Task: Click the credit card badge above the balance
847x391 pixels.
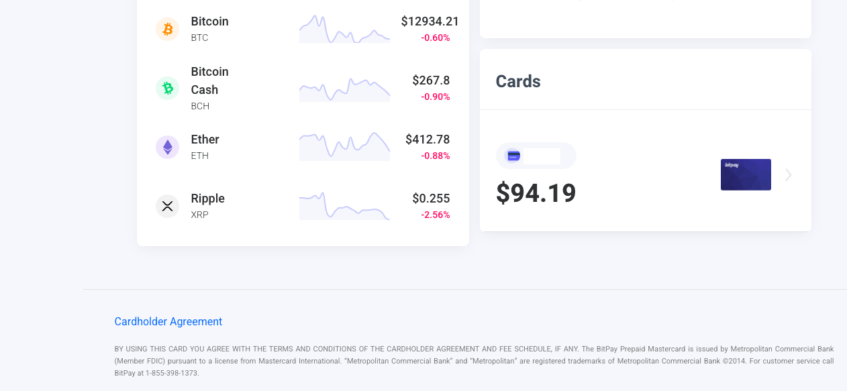Action: (x=514, y=156)
